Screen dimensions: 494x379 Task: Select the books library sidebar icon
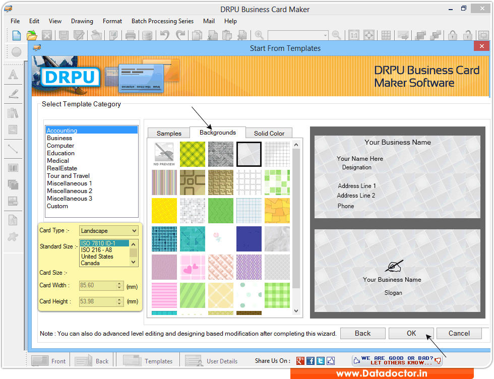coord(13,113)
